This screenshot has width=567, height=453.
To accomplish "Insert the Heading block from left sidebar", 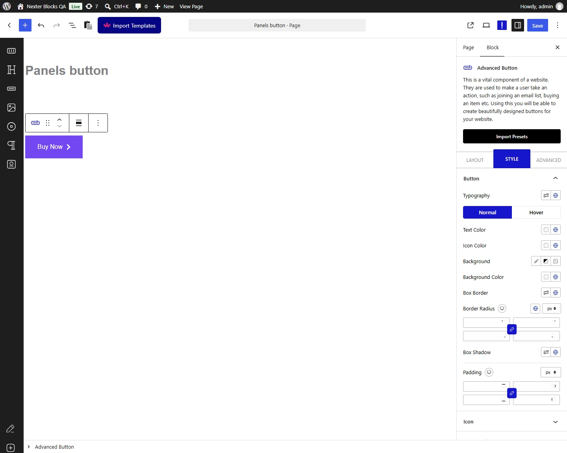I will click(x=11, y=70).
